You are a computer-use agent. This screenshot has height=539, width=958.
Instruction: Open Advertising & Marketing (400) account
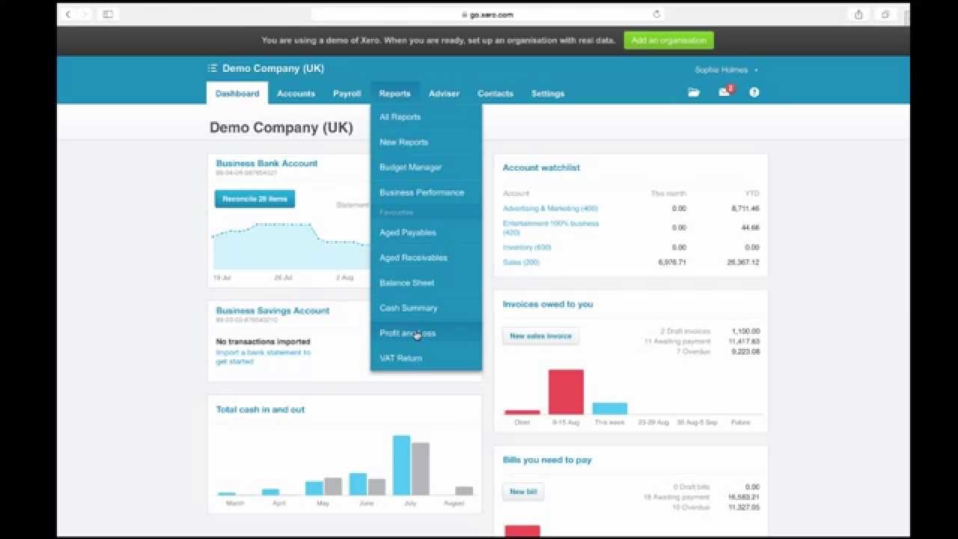pyautogui.click(x=550, y=208)
